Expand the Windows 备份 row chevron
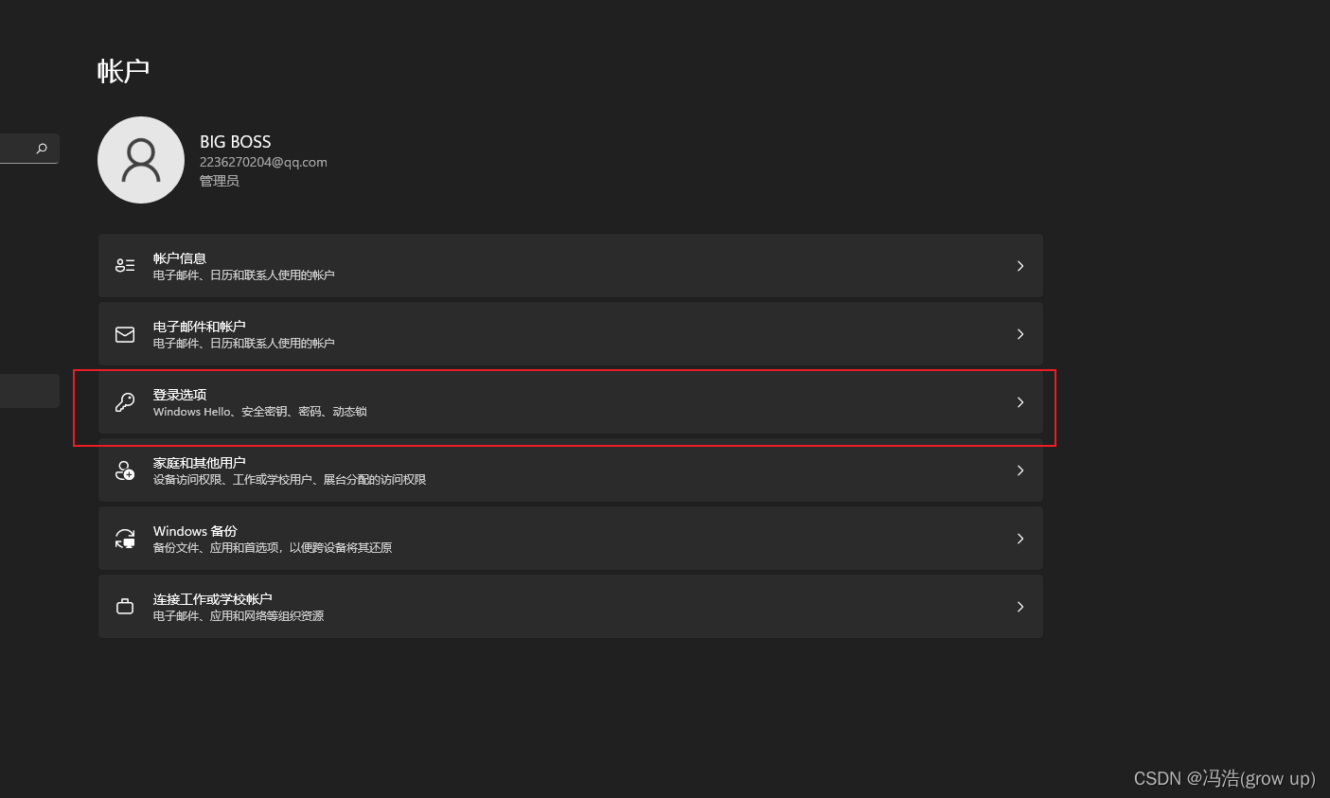Viewport: 1330px width, 798px height. 1020,539
